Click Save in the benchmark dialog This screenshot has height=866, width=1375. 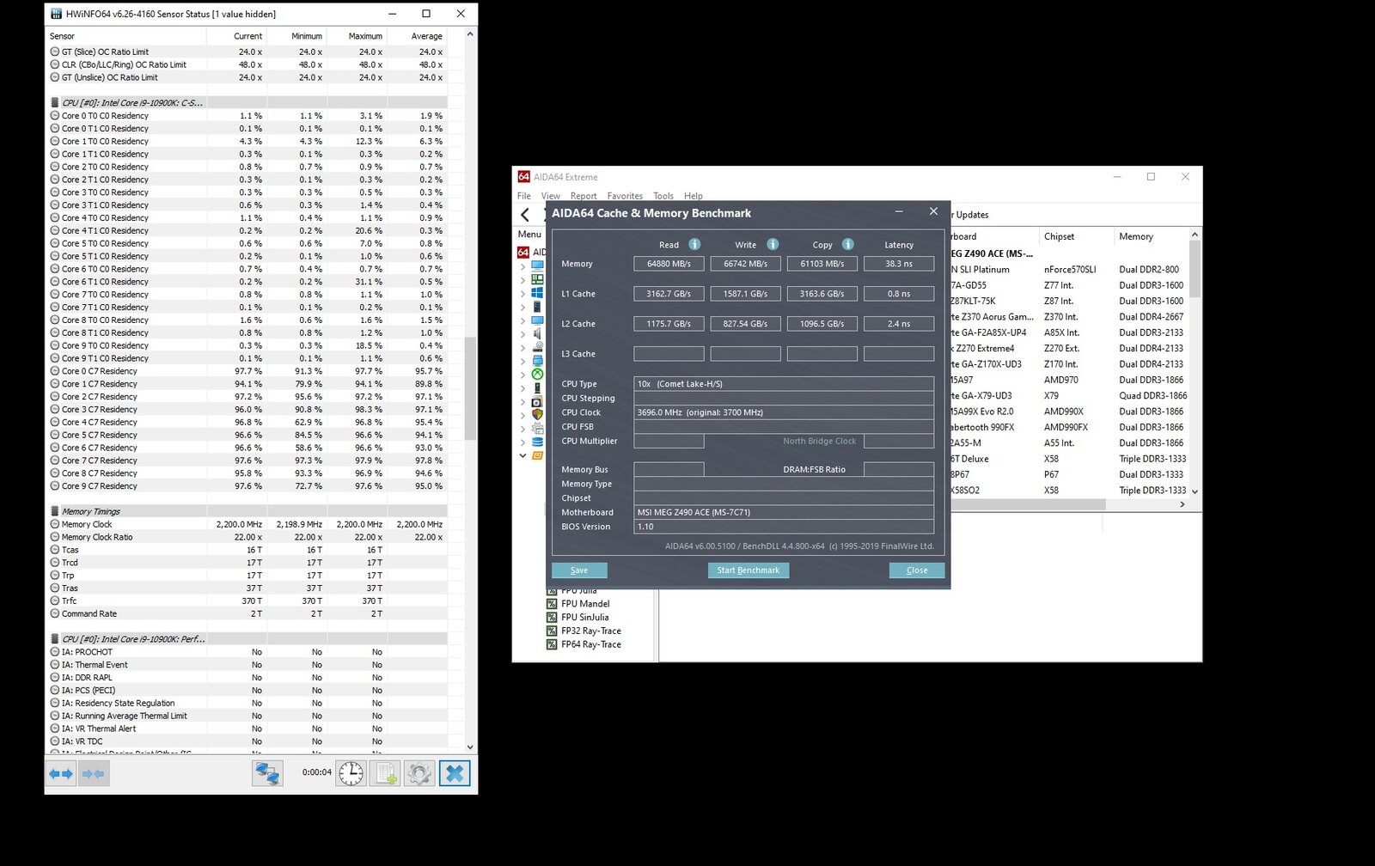pos(579,570)
